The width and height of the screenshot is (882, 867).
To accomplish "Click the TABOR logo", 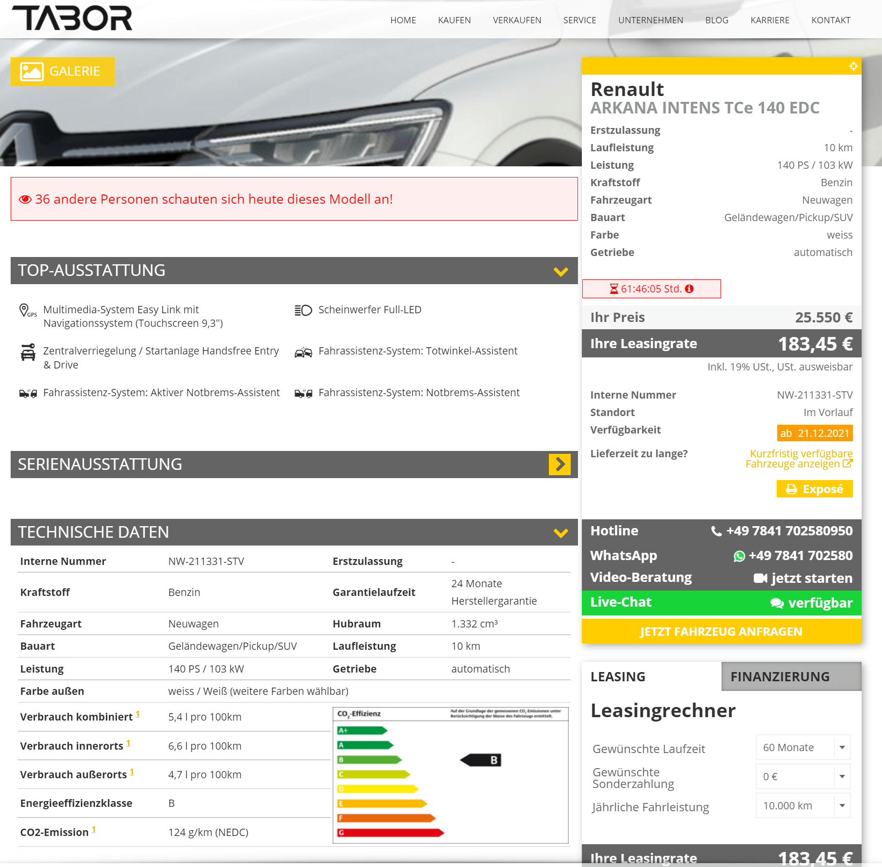I will click(72, 18).
